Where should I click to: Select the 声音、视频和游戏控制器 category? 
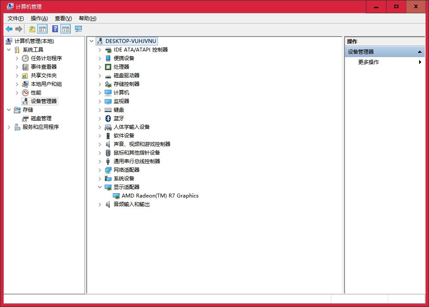click(142, 144)
